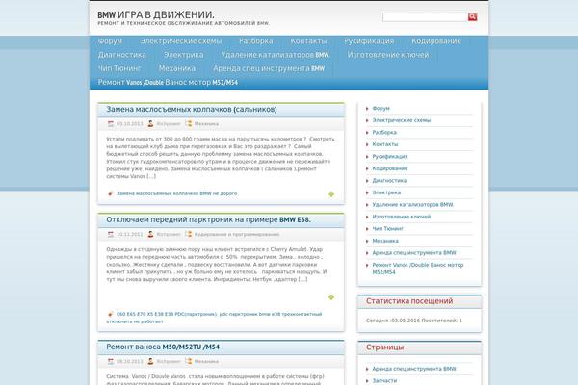Open post Замена маслосъемных колпачков (сальников)
The width and height of the screenshot is (578, 385).
tap(192, 109)
